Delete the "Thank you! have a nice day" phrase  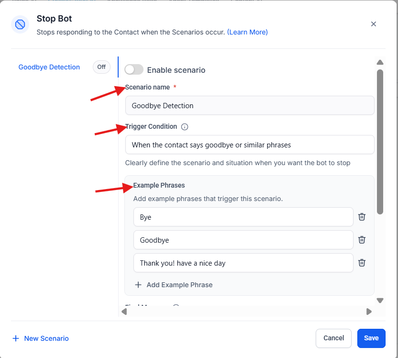(362, 263)
